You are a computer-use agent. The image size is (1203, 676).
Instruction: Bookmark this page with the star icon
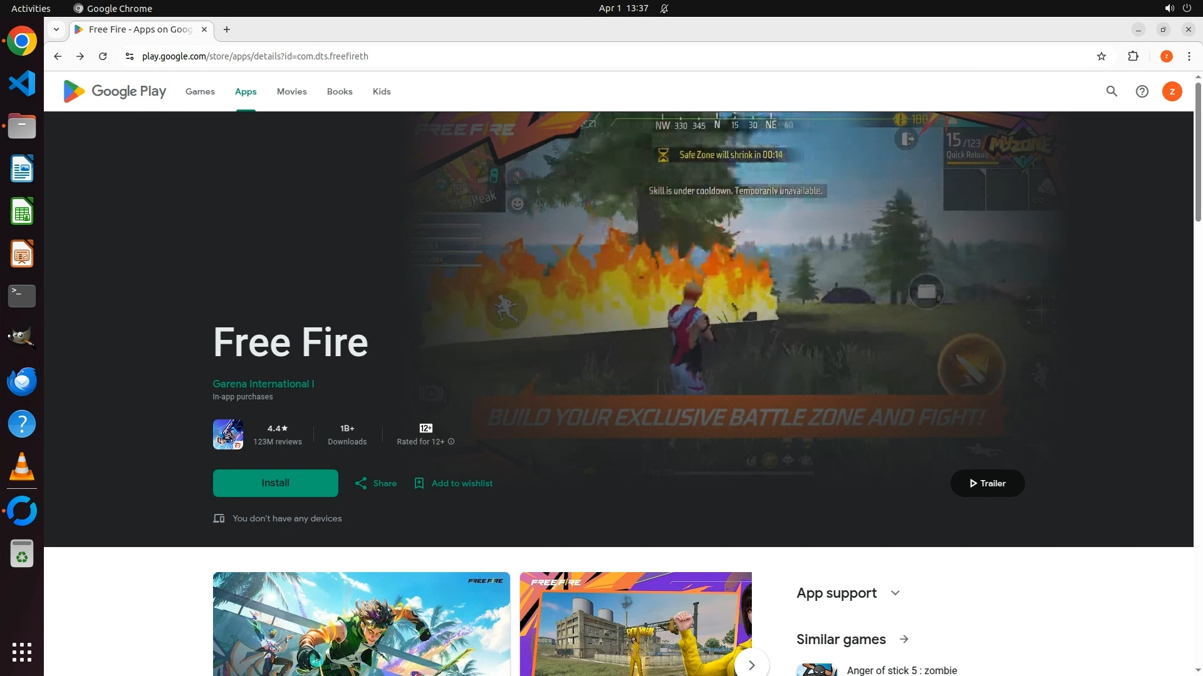1101,56
